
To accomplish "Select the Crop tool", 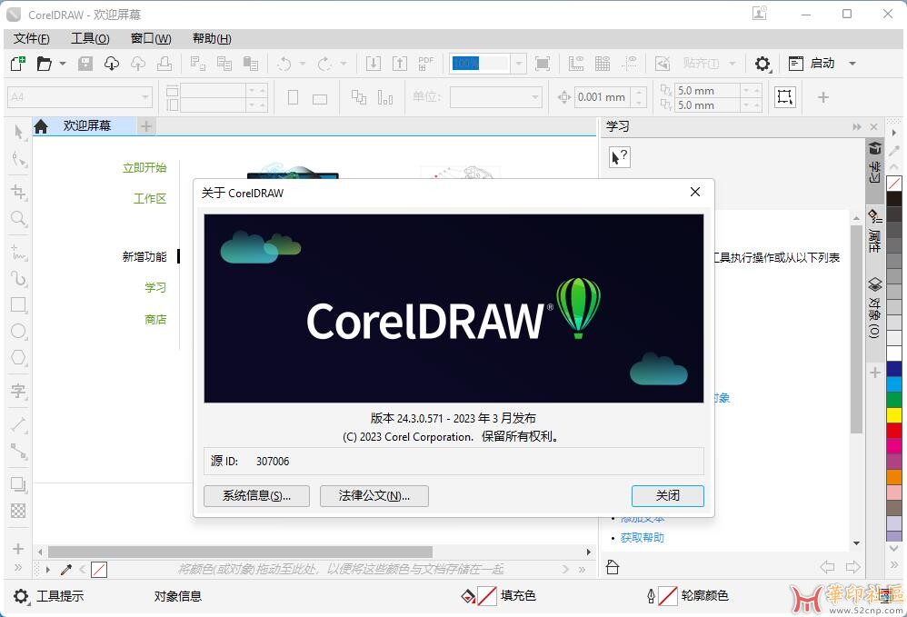I will coord(18,192).
